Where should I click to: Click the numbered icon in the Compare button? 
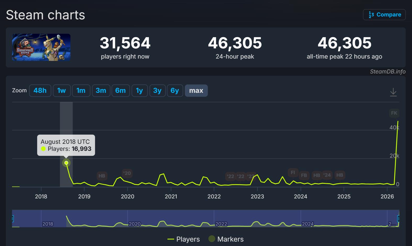[x=371, y=15]
